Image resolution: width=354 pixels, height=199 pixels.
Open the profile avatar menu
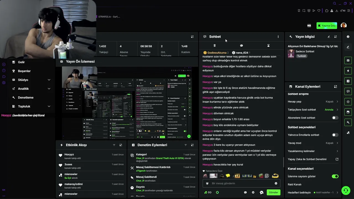343,25
